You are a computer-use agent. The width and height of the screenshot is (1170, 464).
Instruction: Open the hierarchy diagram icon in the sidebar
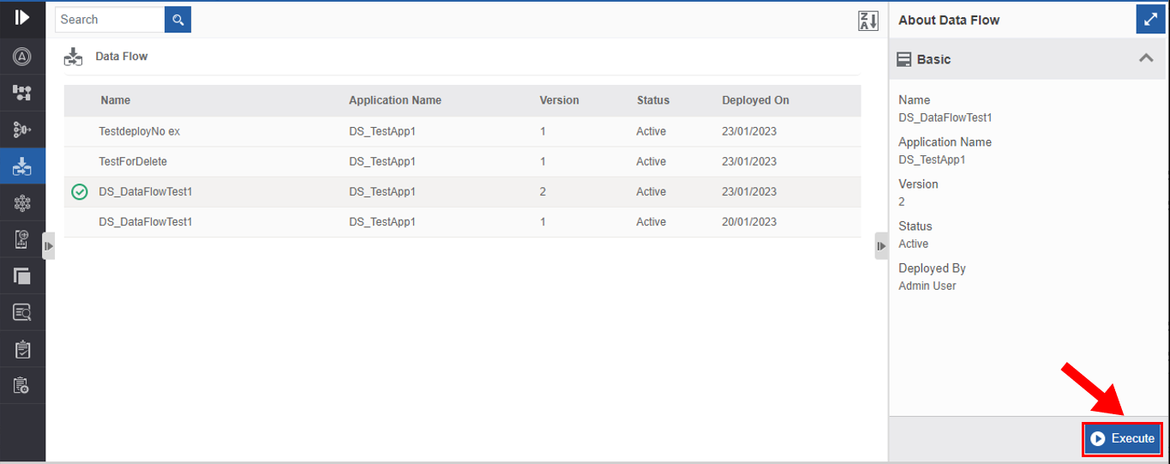click(22, 93)
